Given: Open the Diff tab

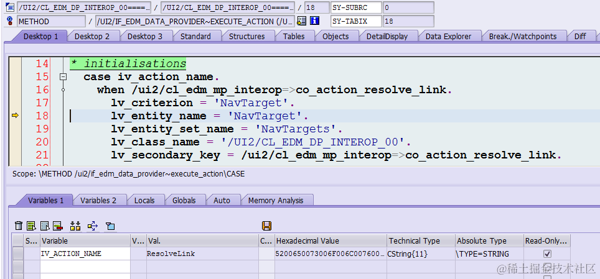Looking at the screenshot, I should click(x=580, y=36).
